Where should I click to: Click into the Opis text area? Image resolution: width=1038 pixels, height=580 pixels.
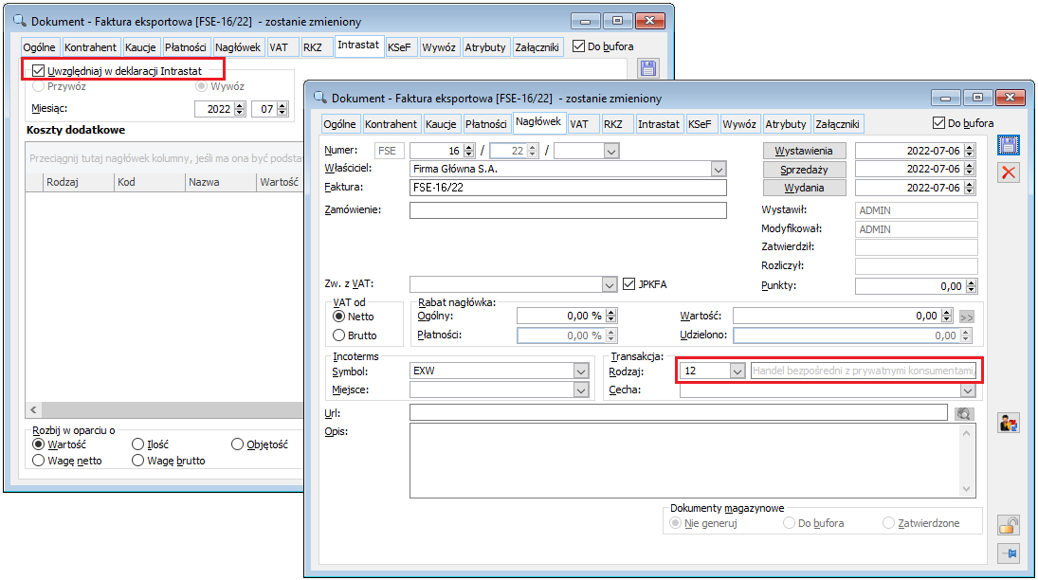(685, 461)
